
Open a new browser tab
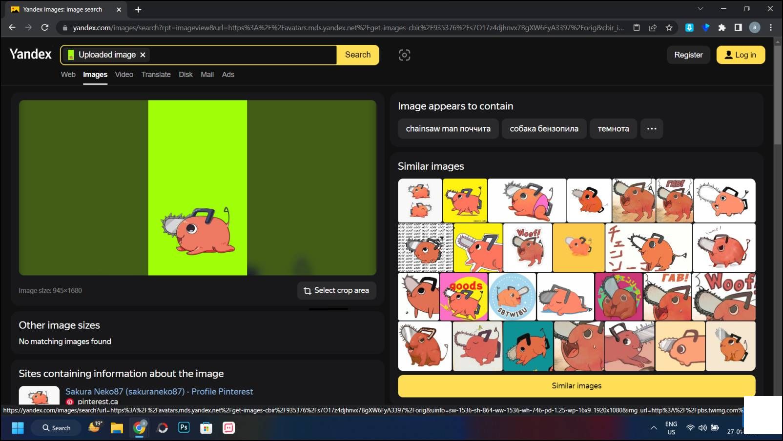pyautogui.click(x=138, y=9)
